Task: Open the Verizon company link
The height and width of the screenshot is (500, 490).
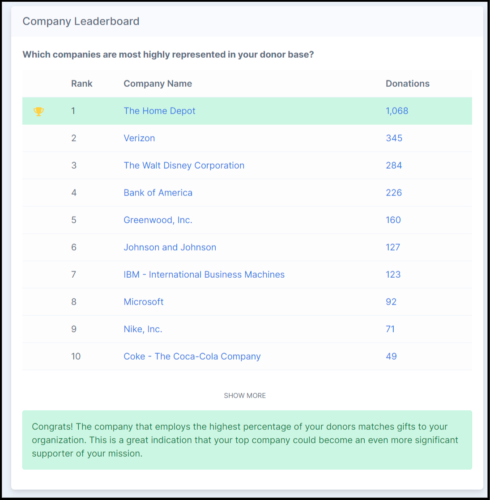Action: (139, 138)
